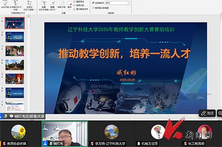The width and height of the screenshot is (222, 147).
Task: Open the Monitor (监视器) dropdown
Action: 118,3
